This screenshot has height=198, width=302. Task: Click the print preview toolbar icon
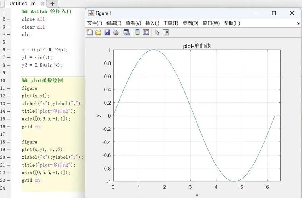[x=126, y=32]
